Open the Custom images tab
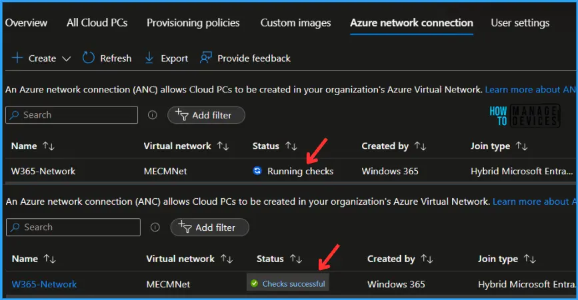This screenshot has width=578, height=300. click(295, 23)
